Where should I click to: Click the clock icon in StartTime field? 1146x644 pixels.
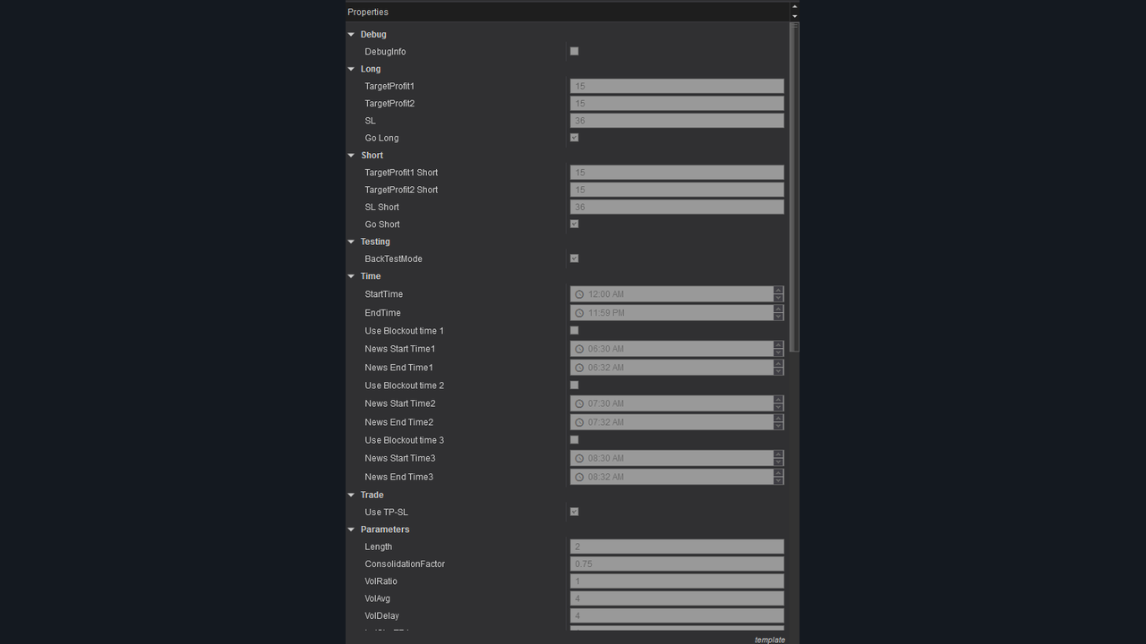tap(579, 294)
